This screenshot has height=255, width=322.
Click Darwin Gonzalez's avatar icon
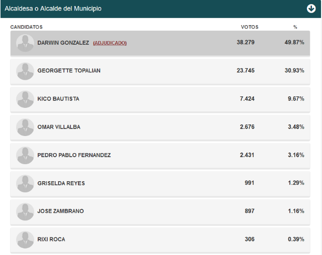point(25,43)
